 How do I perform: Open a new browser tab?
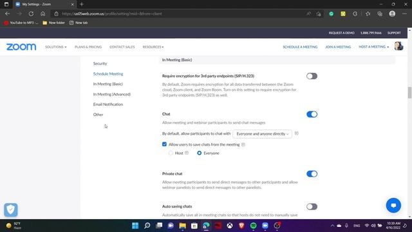82,5
